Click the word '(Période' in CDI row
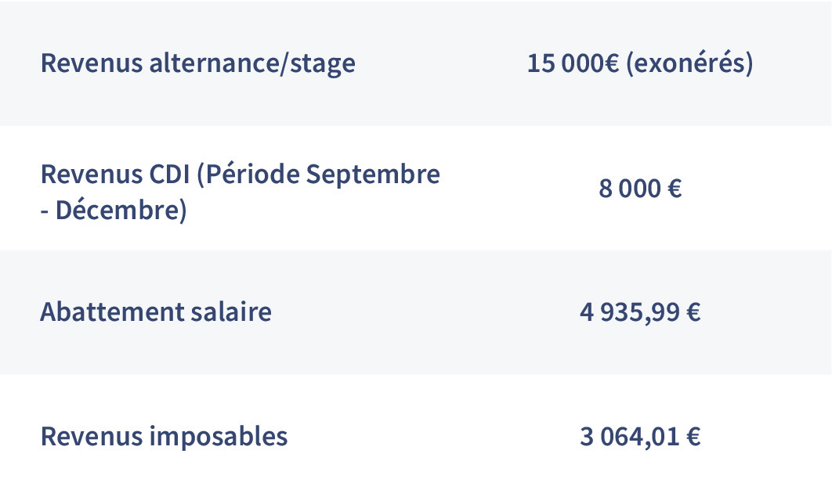The height and width of the screenshot is (497, 832). coord(248,175)
